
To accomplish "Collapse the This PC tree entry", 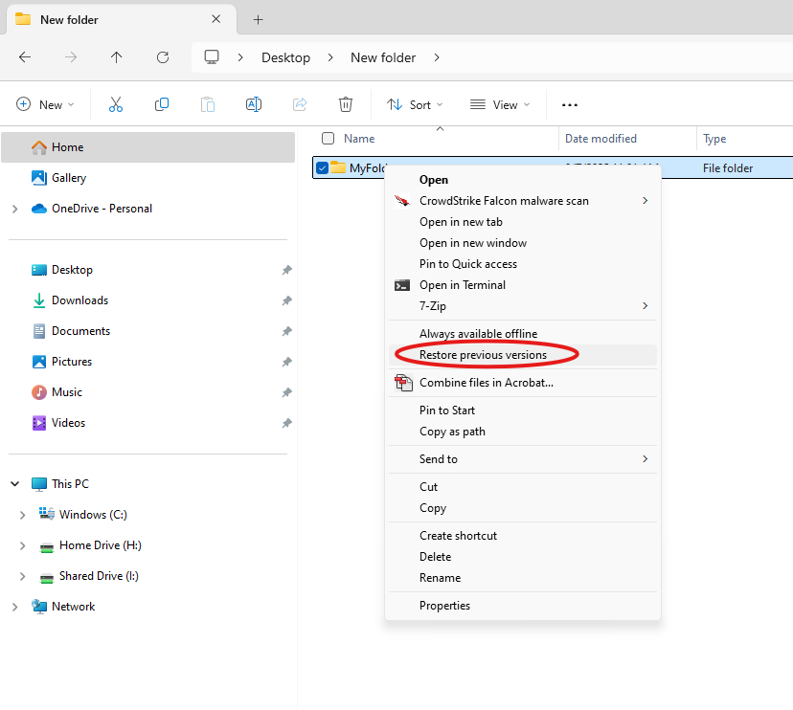I will tap(14, 483).
